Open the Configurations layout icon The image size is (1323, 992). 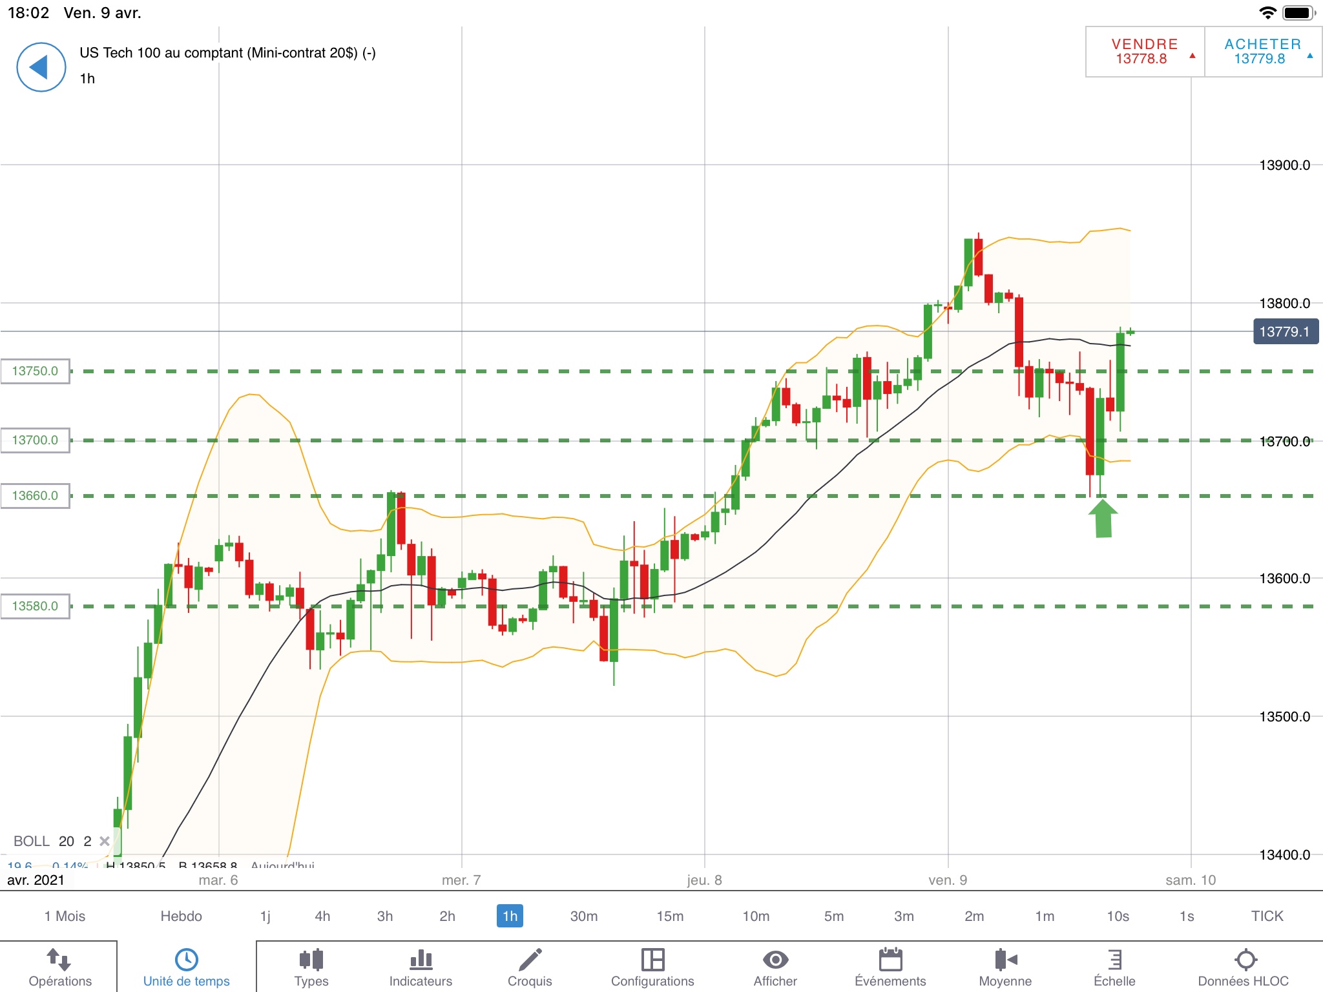pos(652,960)
